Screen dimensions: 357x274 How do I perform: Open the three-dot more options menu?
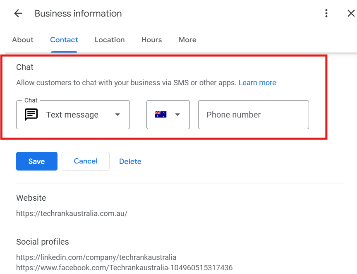[x=326, y=14]
